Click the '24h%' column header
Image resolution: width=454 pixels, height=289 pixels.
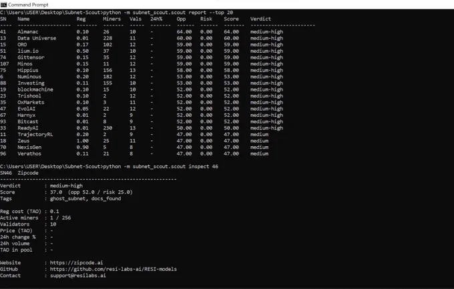pos(156,19)
